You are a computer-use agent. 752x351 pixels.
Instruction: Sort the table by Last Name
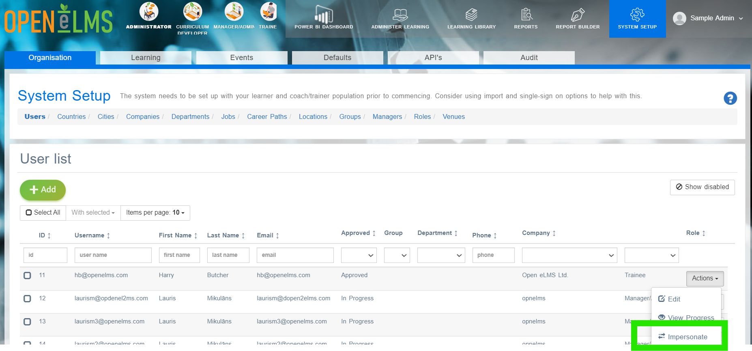pos(226,235)
